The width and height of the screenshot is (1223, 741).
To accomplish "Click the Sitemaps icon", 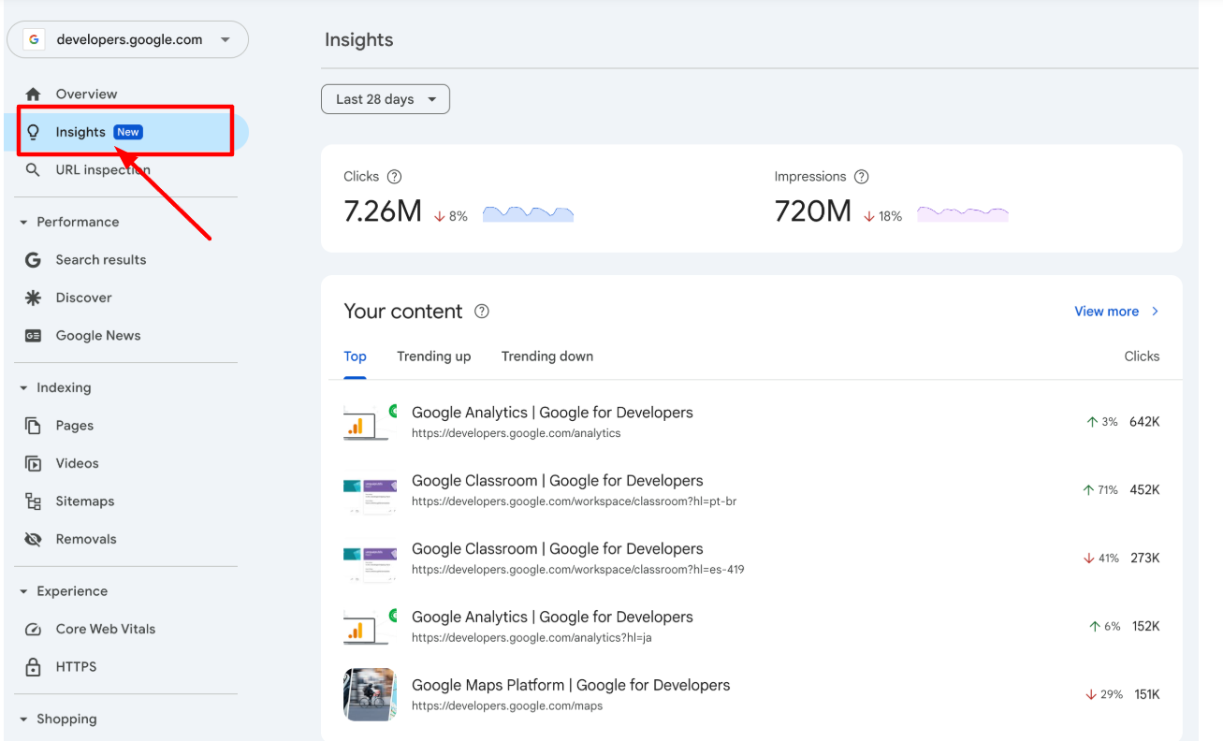I will [x=33, y=501].
